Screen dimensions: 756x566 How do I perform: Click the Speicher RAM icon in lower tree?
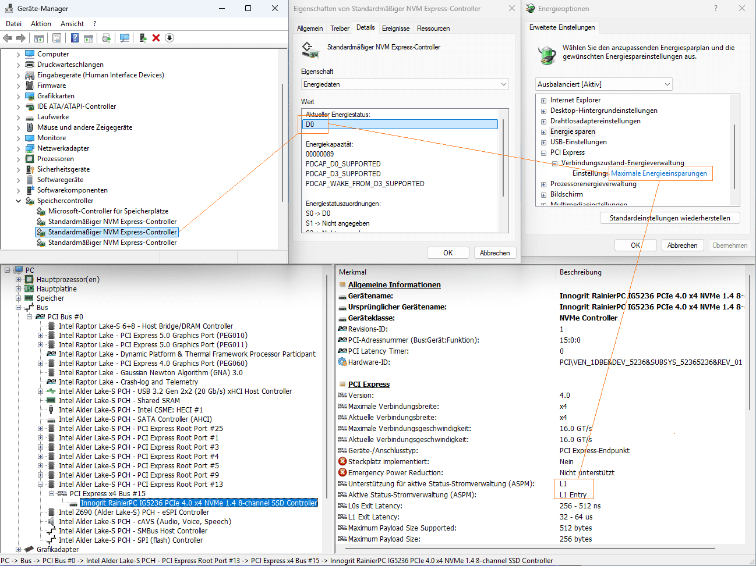click(29, 298)
